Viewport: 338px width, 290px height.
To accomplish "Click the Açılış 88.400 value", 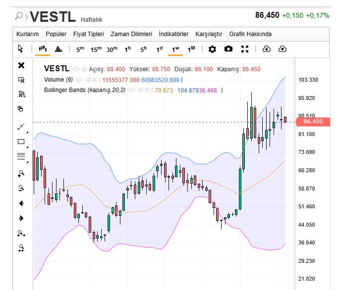I will (116, 69).
